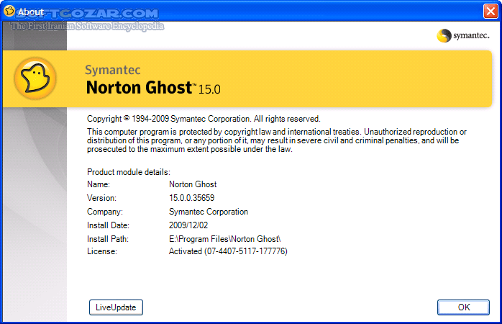502x324 pixels.
Task: Click the Symantec word in yellow banner
Action: (x=113, y=70)
